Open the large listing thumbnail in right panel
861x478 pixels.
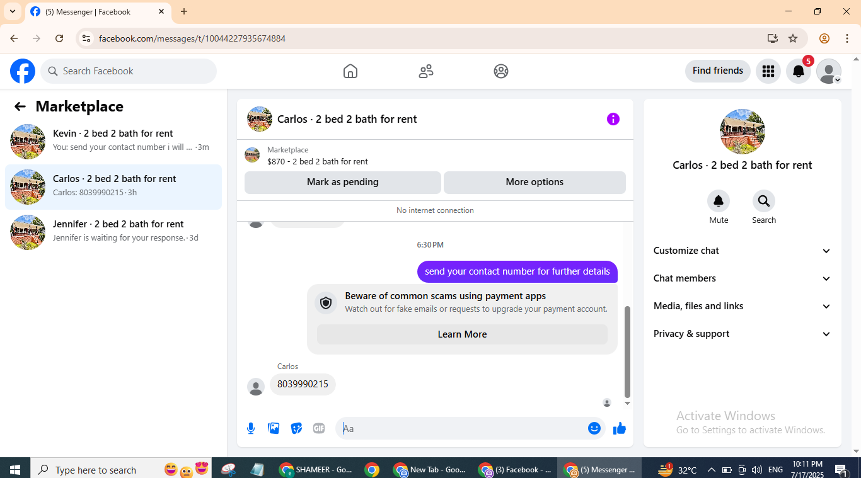[743, 132]
